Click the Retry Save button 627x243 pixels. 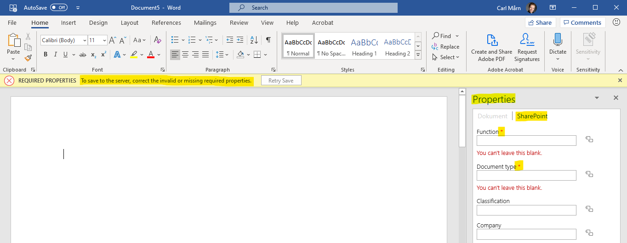(x=281, y=80)
